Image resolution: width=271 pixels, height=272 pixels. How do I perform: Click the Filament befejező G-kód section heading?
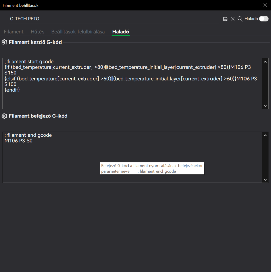tap(38, 116)
